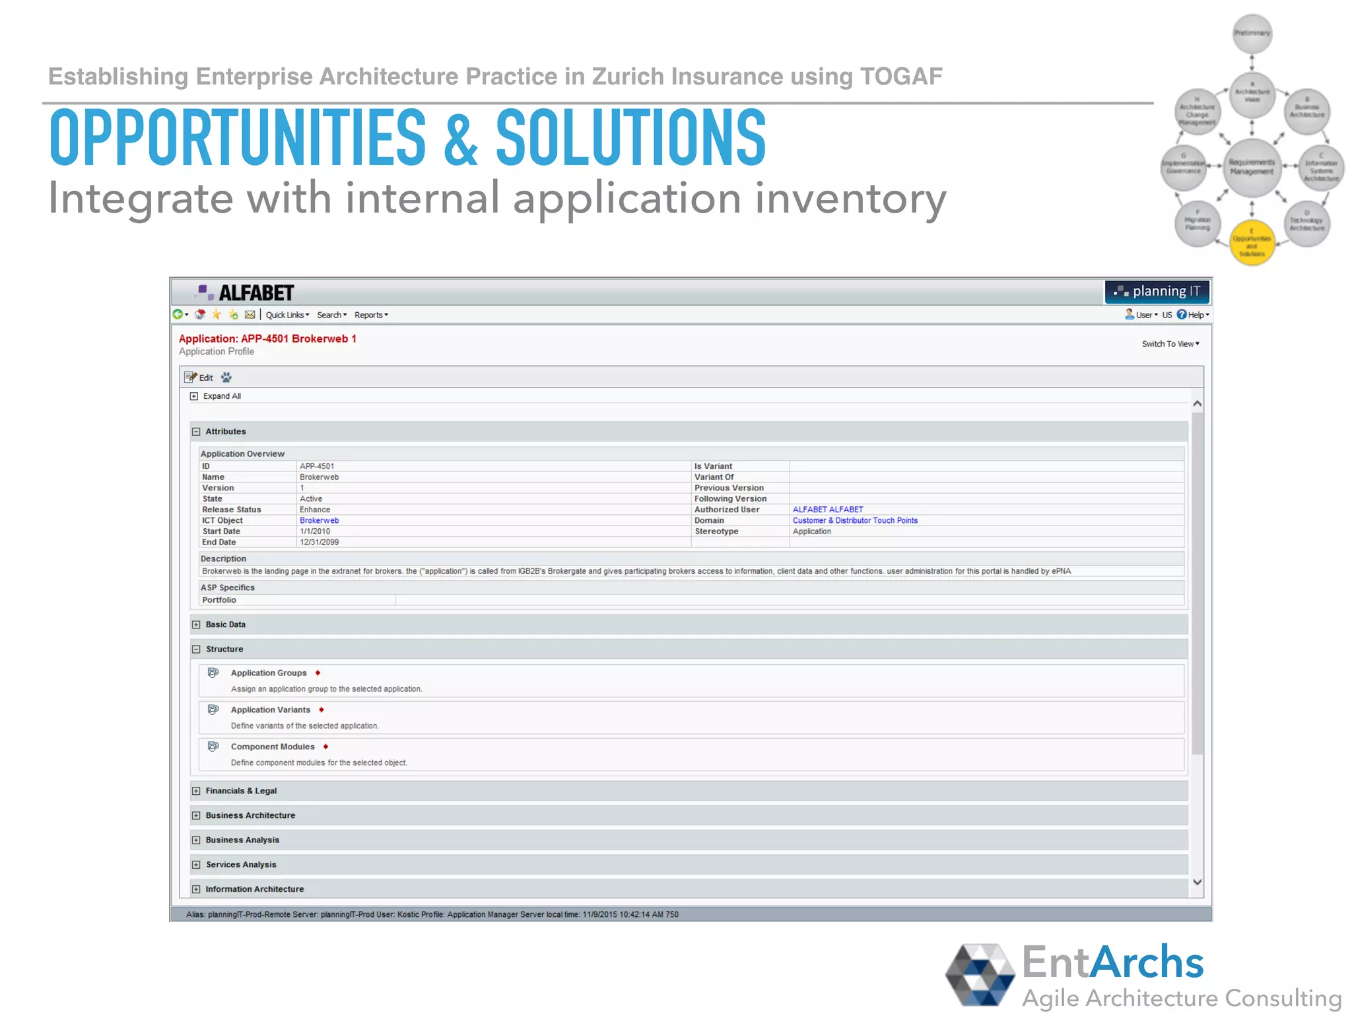Collapse the Structure section
The height and width of the screenshot is (1014, 1352).
196,650
